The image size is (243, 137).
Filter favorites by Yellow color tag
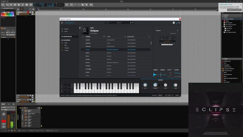[66, 50]
